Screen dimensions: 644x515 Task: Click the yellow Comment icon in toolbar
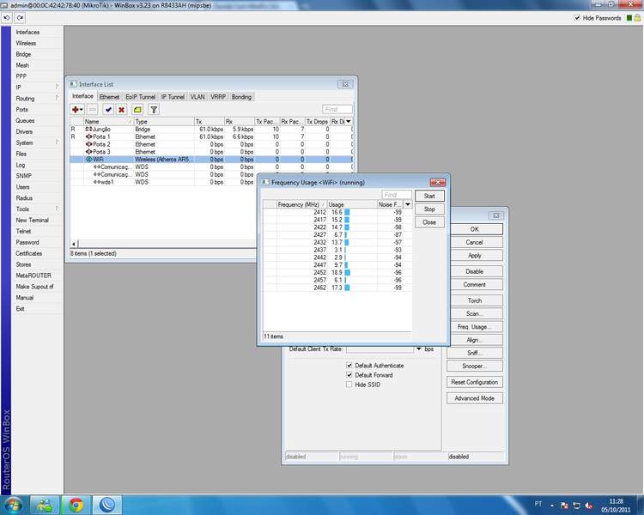point(137,110)
